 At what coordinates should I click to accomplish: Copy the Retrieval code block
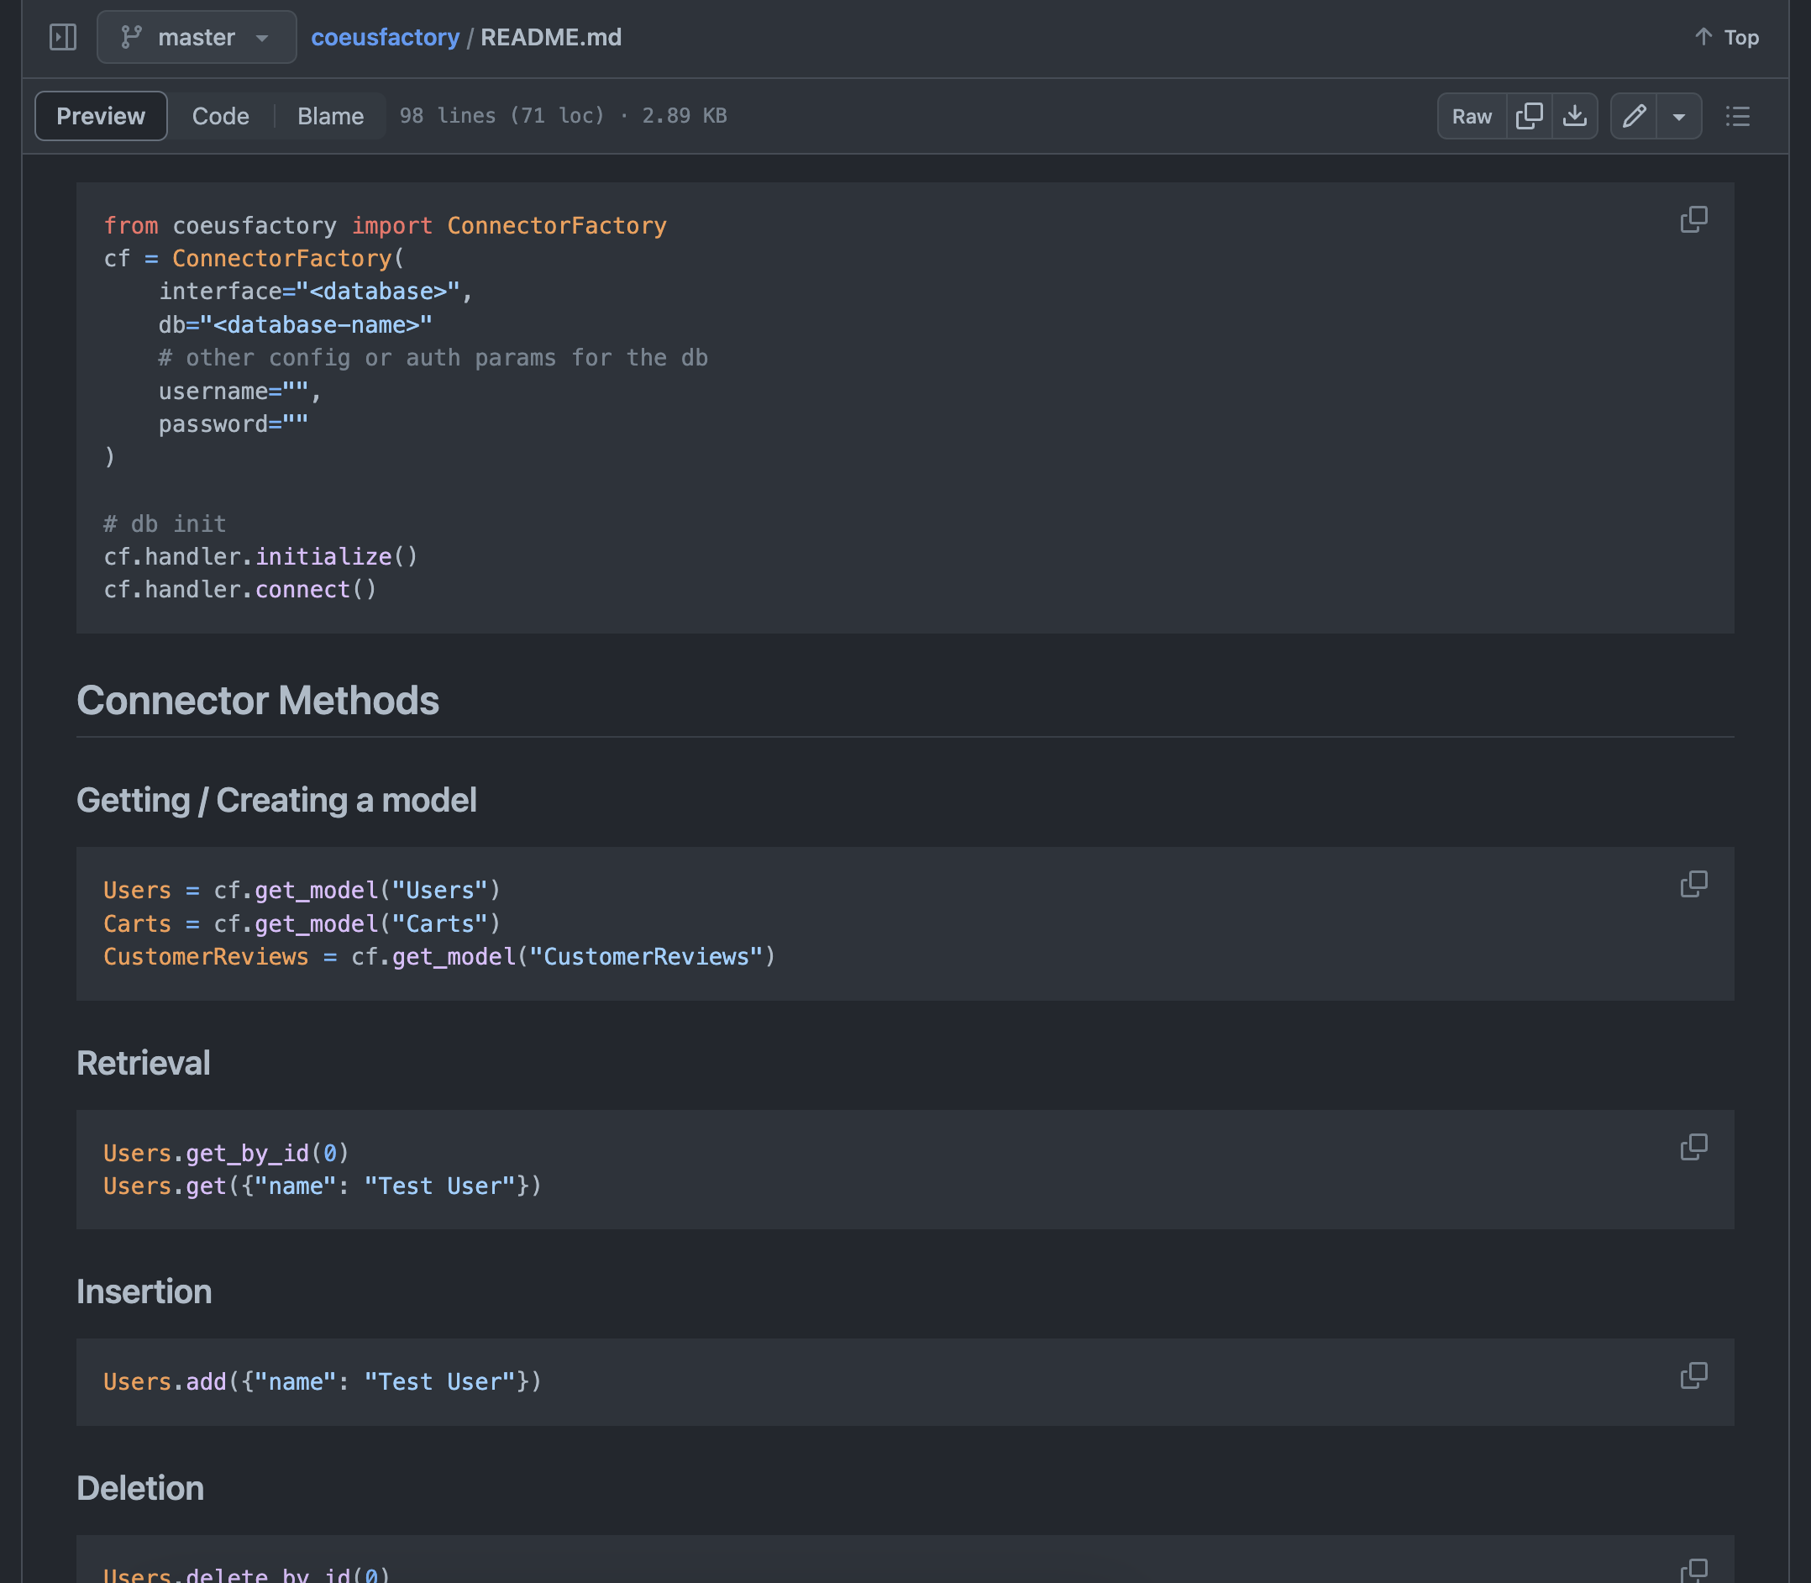click(x=1693, y=1147)
